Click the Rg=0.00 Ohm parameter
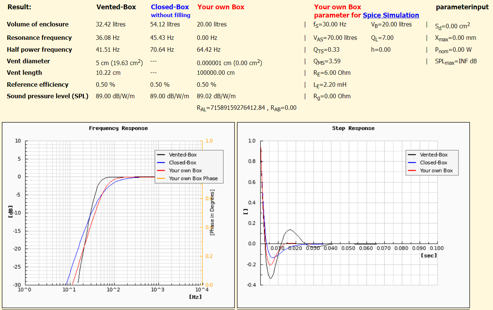This screenshot has height=310, width=493. point(332,96)
